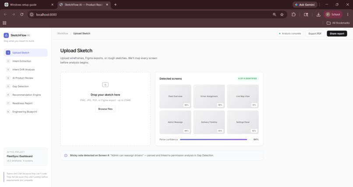
Task: Go back with the browser back arrow
Action: click(x=5, y=14)
